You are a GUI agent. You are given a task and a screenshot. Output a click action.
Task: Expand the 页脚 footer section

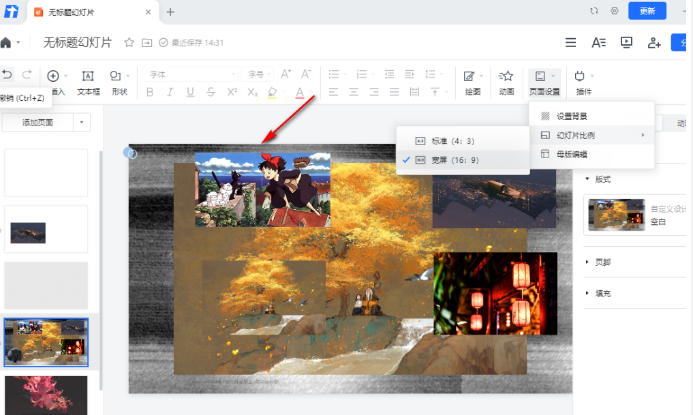pyautogui.click(x=602, y=262)
